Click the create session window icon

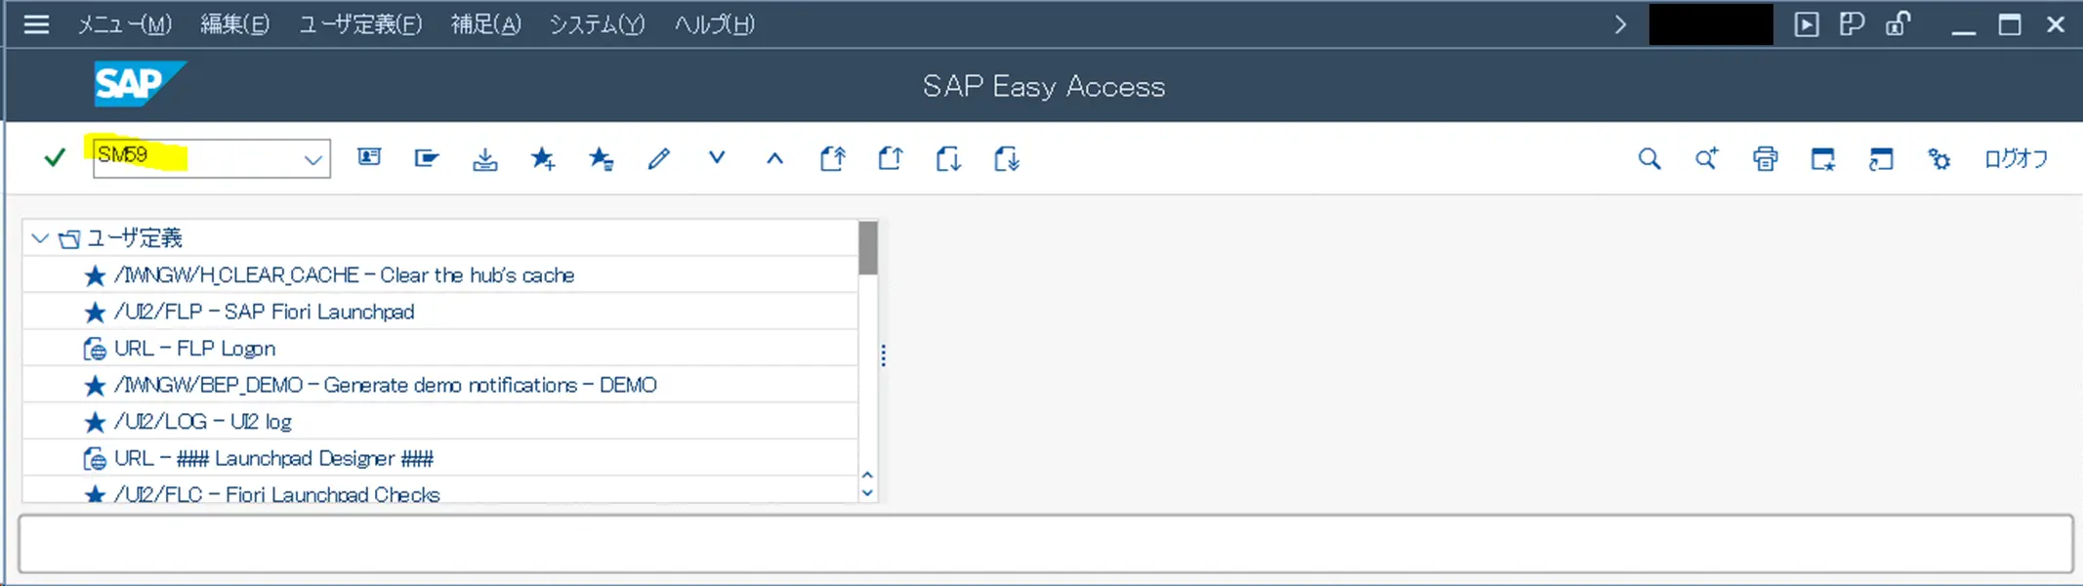coord(1822,158)
